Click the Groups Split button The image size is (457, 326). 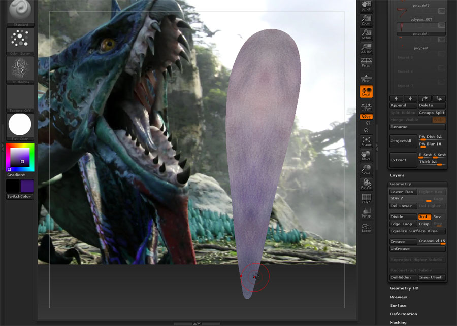[x=432, y=113]
